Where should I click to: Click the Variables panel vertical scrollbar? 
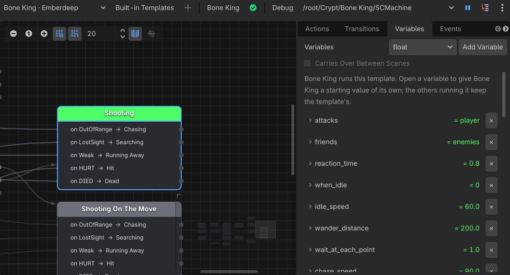click(x=504, y=94)
